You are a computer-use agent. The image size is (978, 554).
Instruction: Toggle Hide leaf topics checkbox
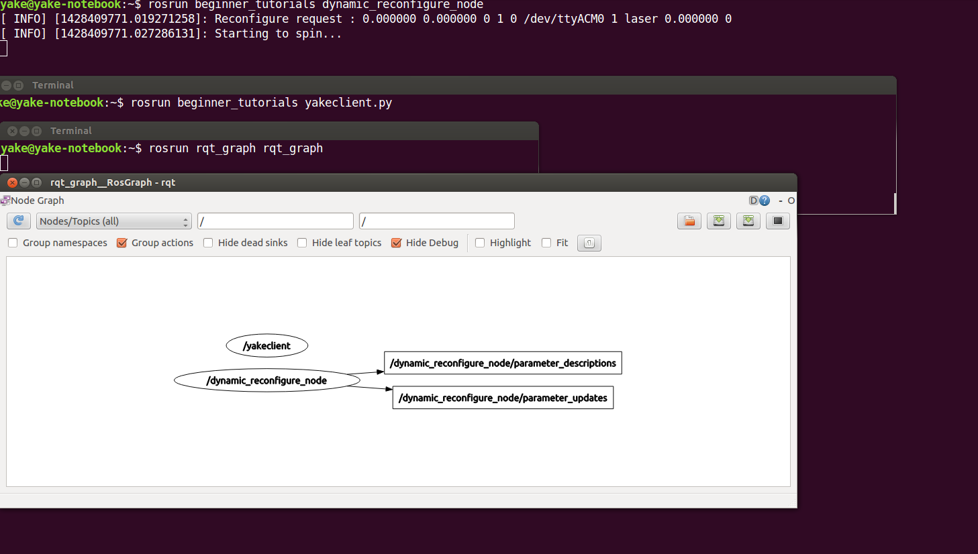tap(302, 243)
